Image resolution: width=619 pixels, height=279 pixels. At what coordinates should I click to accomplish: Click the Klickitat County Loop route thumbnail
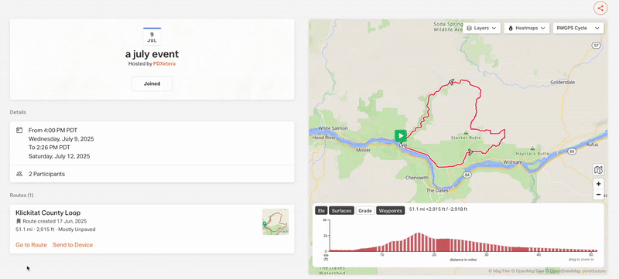pos(275,222)
